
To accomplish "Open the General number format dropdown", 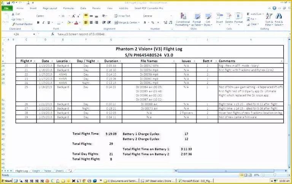I will click(171, 16).
